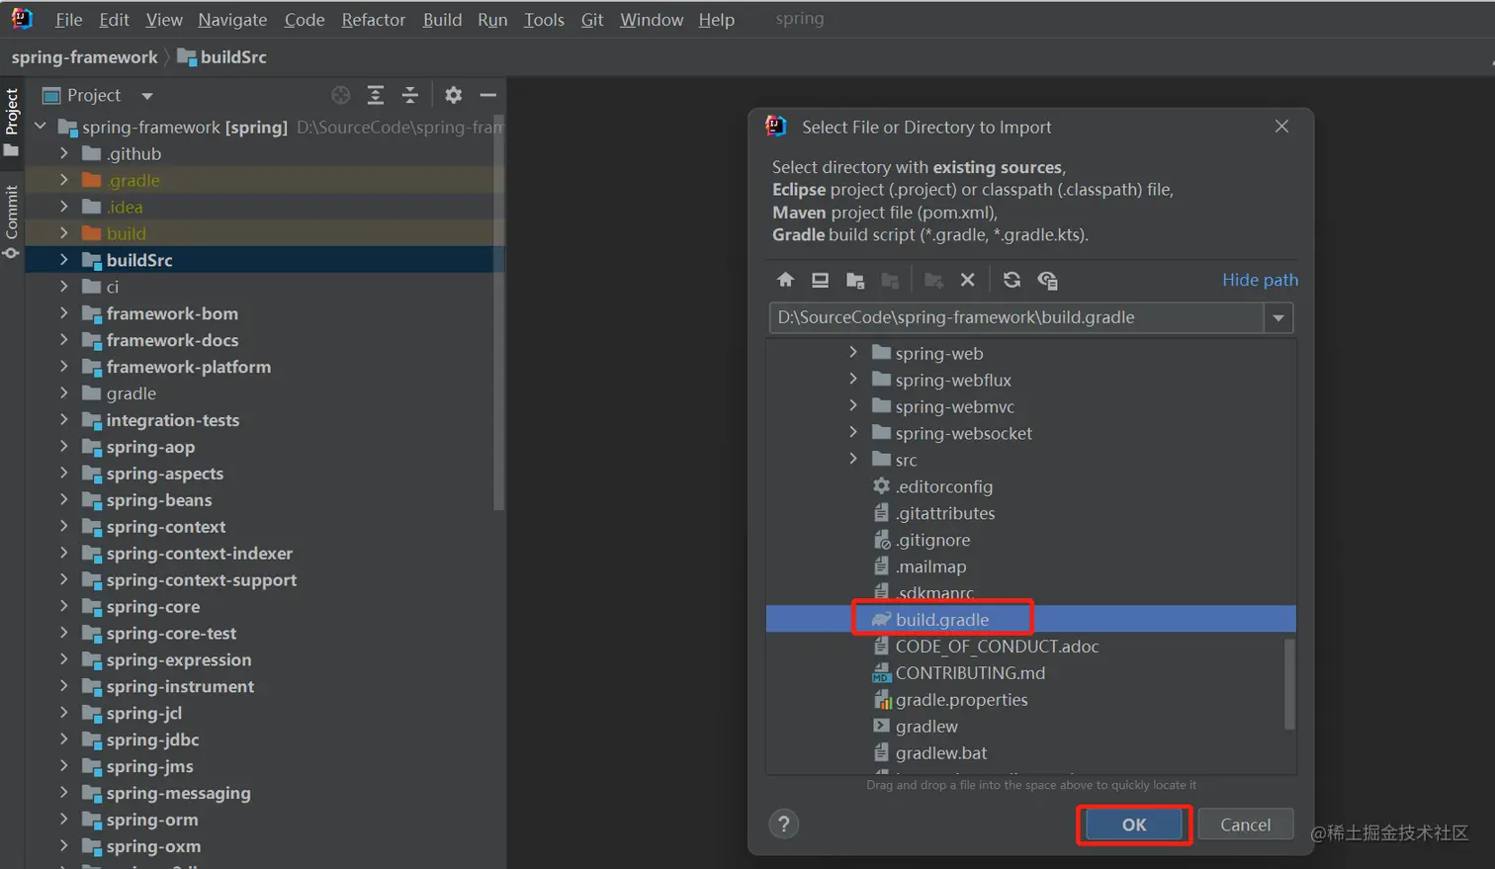1495x869 pixels.
Task: Select CODE_OF_CONDUCT.adoc file
Action: click(x=997, y=646)
